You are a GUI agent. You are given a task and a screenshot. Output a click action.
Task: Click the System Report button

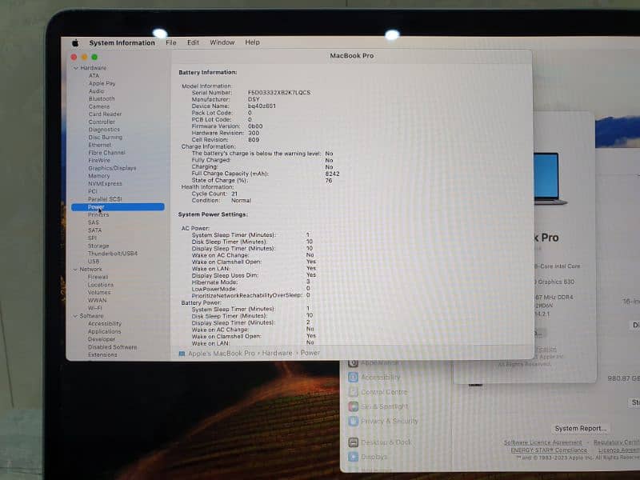pos(581,429)
